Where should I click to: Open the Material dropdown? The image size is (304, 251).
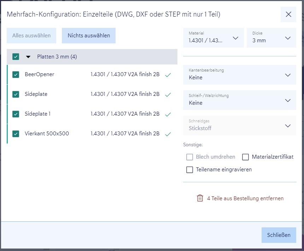[214, 38]
